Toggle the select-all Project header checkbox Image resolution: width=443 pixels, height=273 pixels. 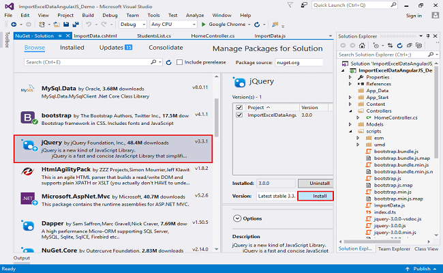[239, 108]
